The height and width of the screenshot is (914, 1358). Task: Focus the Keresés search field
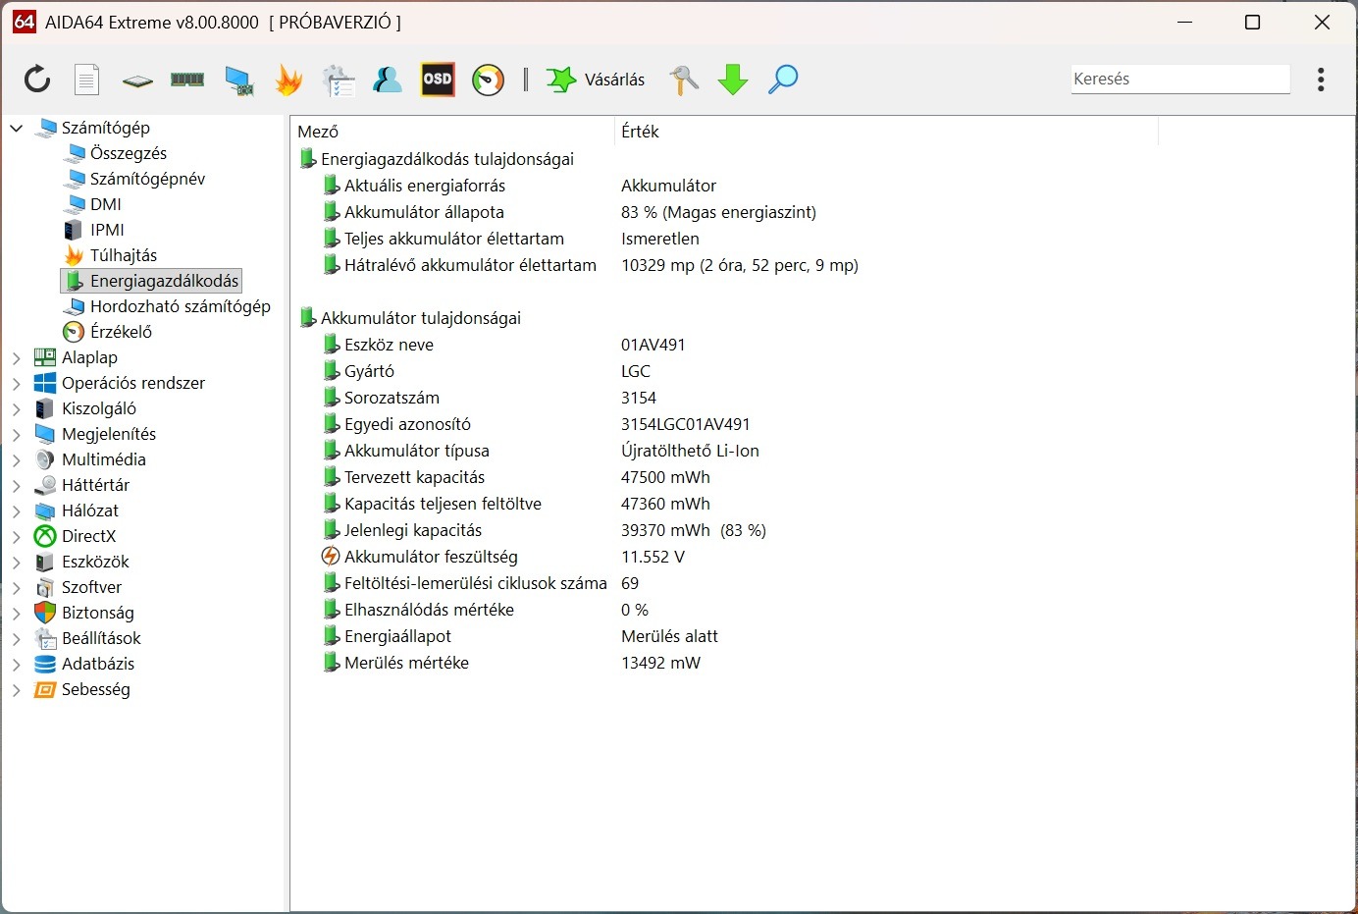click(1180, 79)
